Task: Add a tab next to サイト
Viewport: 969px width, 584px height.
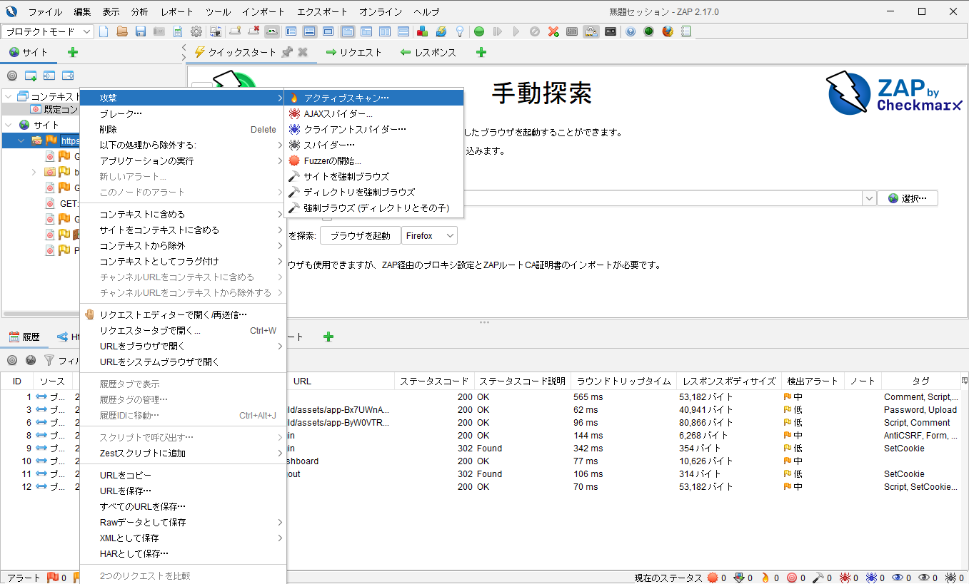Action: click(x=73, y=52)
